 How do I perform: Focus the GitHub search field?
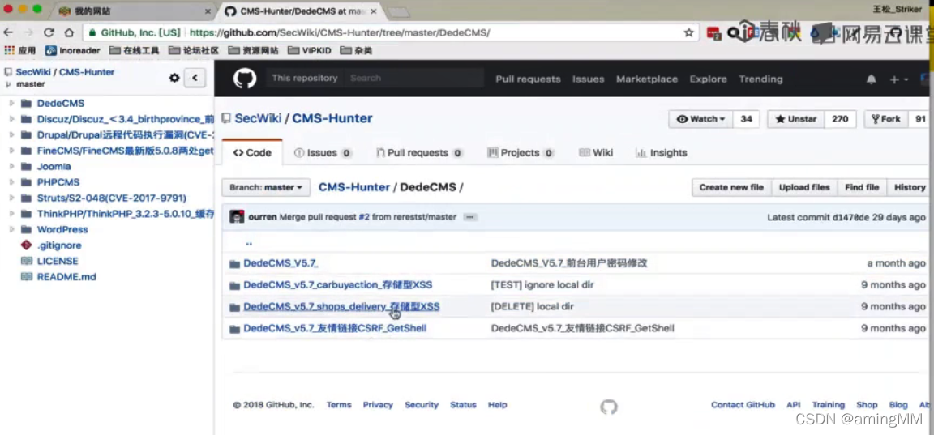pyautogui.click(x=414, y=78)
